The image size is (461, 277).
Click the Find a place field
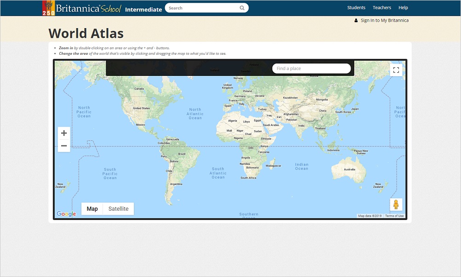click(x=311, y=69)
